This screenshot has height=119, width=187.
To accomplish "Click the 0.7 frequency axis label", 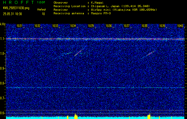I will (2, 98).
